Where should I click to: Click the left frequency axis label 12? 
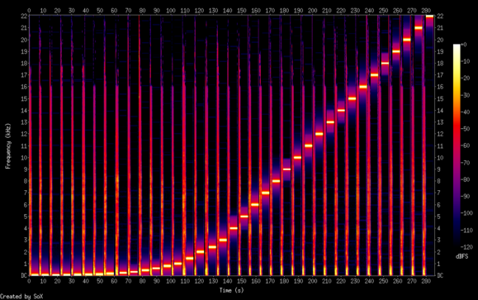(25, 134)
